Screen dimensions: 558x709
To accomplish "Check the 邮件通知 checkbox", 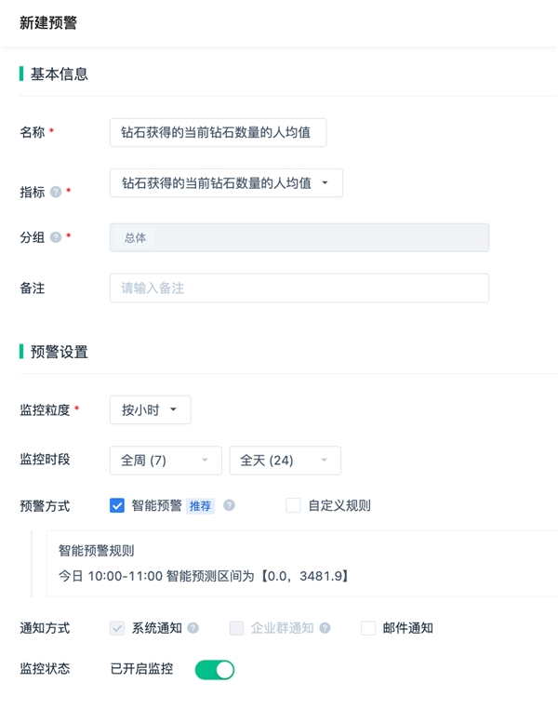I will tap(368, 628).
